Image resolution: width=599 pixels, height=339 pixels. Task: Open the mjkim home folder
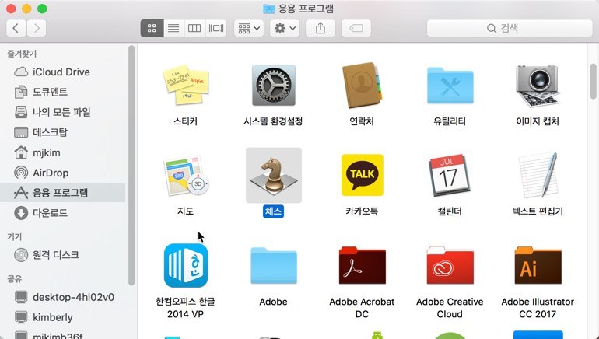pyautogui.click(x=63, y=152)
